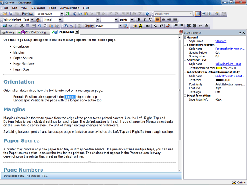Open the Paragraph with no margin style link
The height and width of the screenshot is (185, 247).
pyautogui.click(x=230, y=49)
